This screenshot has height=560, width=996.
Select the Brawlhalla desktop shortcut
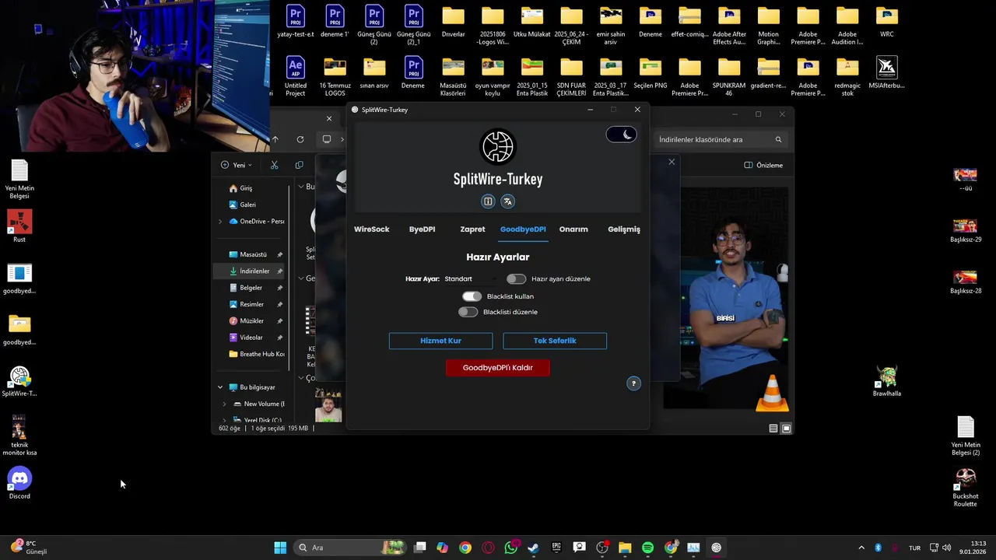[x=887, y=381]
